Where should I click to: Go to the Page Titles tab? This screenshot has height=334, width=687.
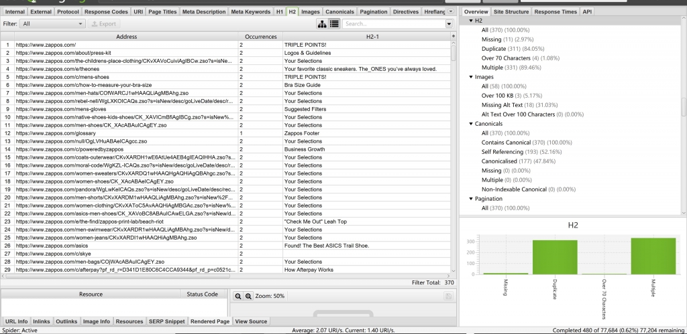coord(162,12)
